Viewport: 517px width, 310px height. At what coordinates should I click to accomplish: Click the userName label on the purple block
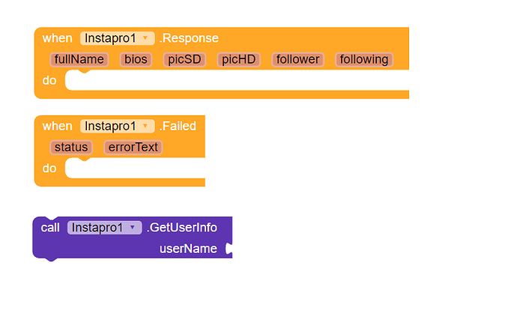[188, 249]
